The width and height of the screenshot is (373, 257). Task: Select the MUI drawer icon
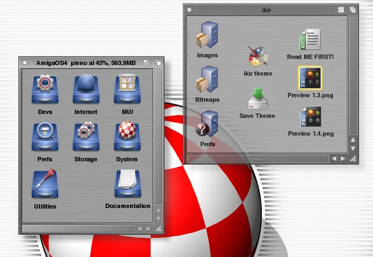click(126, 90)
